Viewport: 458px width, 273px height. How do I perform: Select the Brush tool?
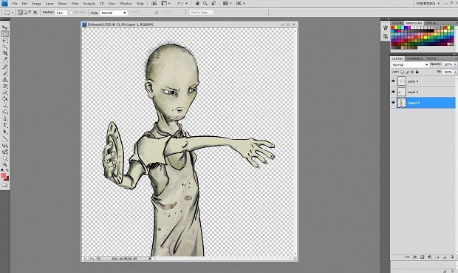pyautogui.click(x=5, y=73)
